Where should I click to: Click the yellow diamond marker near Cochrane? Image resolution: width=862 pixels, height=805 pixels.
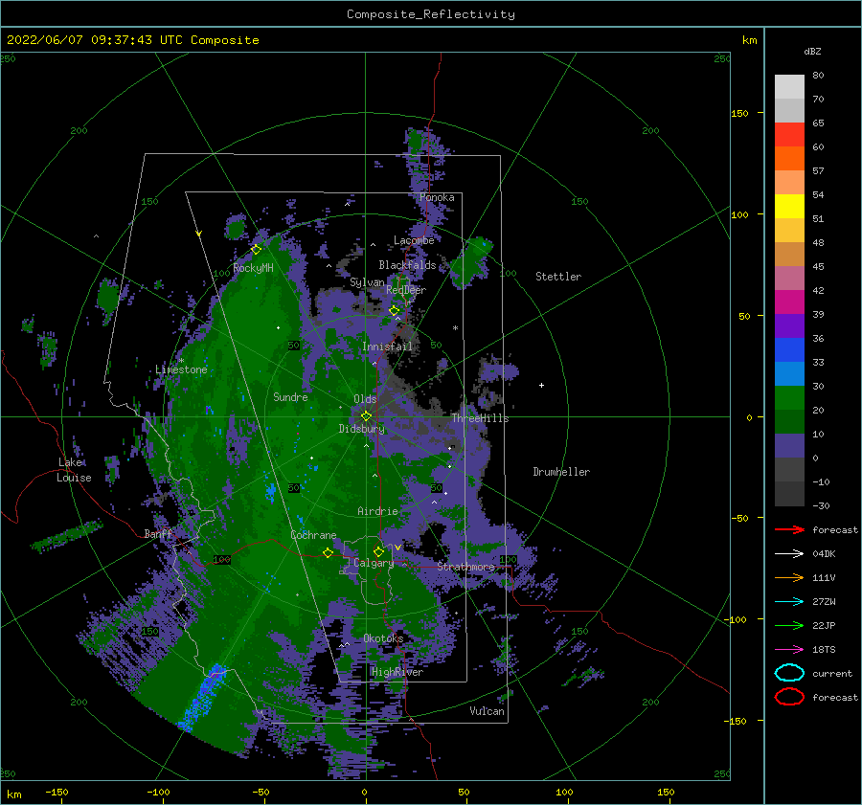(x=329, y=552)
